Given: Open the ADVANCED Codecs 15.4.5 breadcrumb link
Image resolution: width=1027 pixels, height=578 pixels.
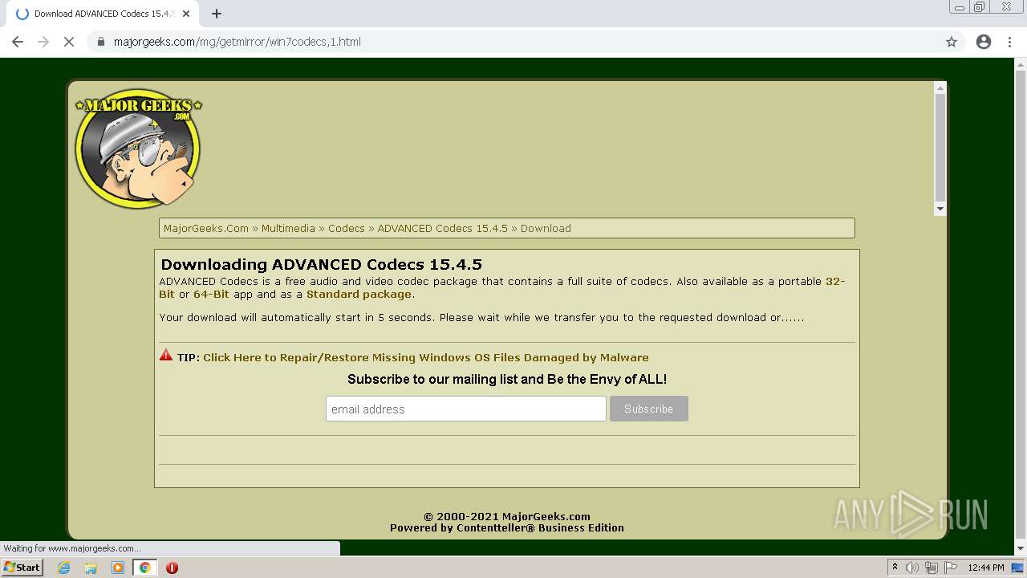Looking at the screenshot, I should [x=443, y=228].
